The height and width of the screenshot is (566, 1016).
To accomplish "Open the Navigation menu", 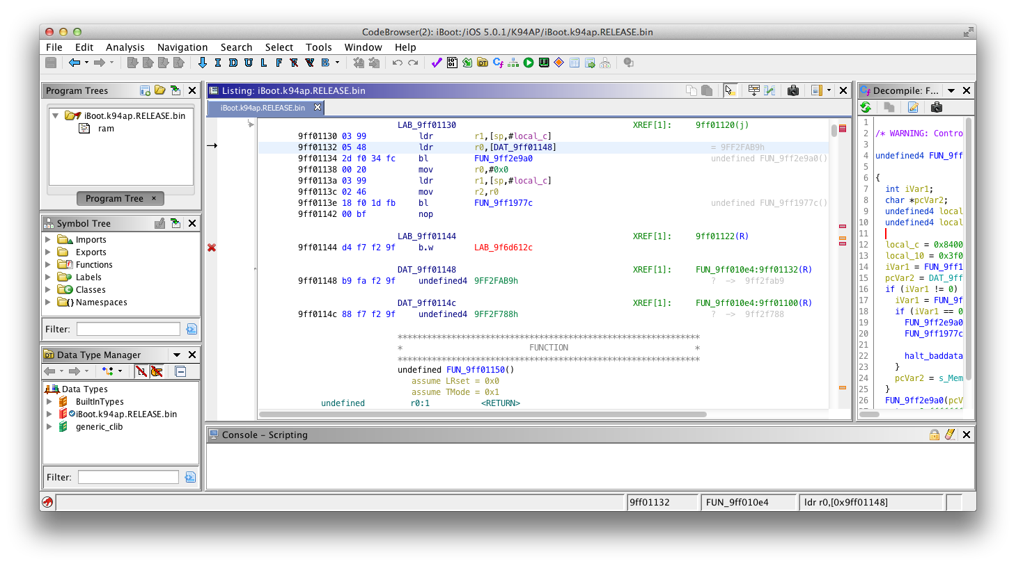I will 182,47.
